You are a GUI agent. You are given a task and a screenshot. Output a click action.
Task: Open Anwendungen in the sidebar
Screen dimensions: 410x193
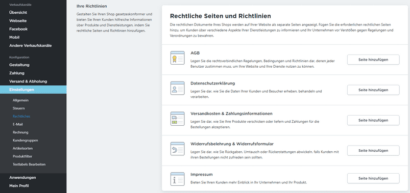coord(22,178)
